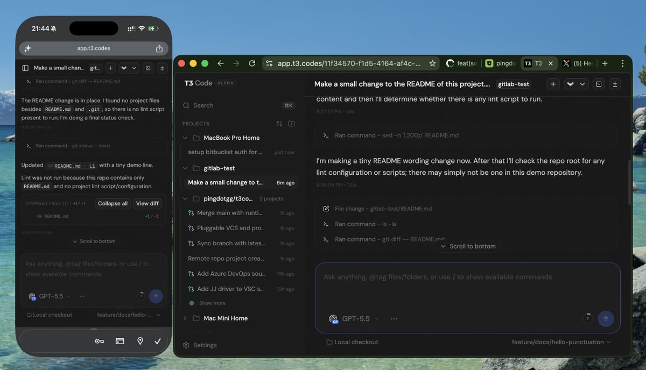The width and height of the screenshot is (646, 370).
Task: Tap the blue send arrow on phone
Action: [156, 296]
